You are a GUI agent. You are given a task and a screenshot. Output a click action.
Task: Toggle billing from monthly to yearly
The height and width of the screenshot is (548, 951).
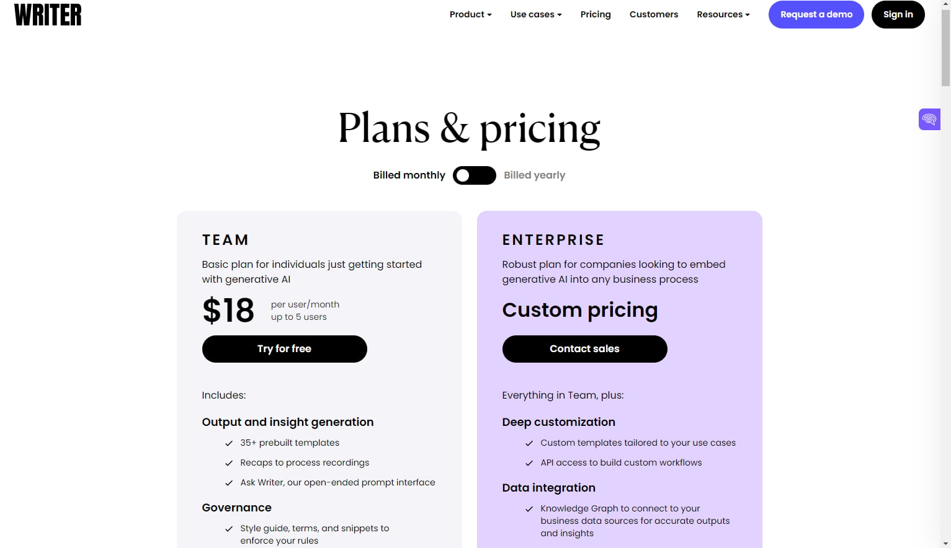[474, 175]
